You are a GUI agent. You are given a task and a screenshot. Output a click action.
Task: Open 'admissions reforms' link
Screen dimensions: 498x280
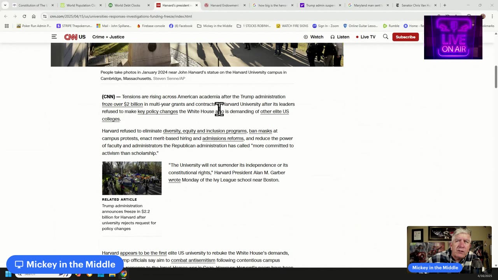click(x=223, y=138)
